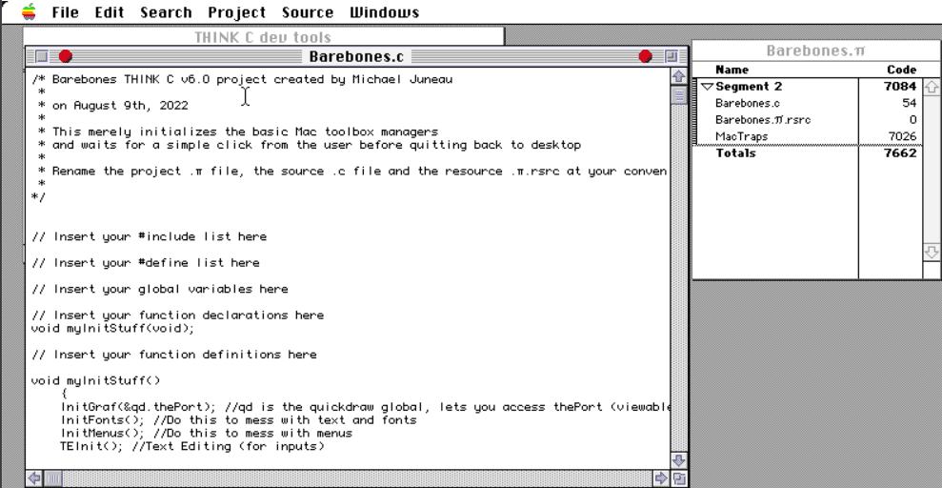Click the editor vertical scroll up arrow
The width and height of the screenshot is (942, 488).
tap(679, 76)
